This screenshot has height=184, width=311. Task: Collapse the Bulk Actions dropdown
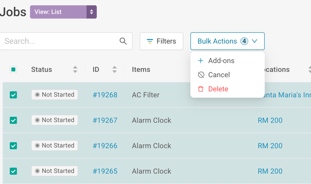point(227,41)
